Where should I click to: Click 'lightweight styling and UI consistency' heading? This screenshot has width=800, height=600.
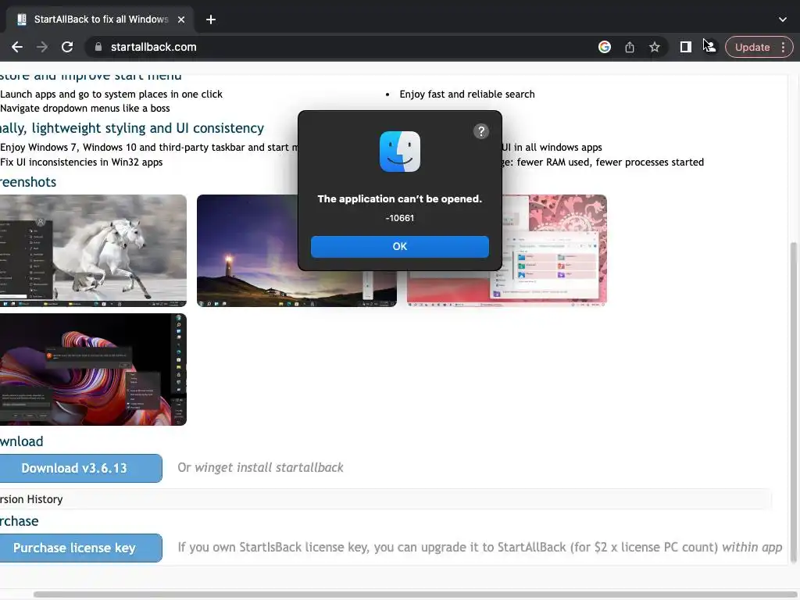pos(148,128)
